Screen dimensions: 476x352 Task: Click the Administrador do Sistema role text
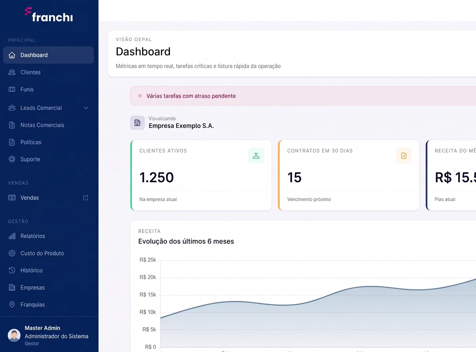click(56, 336)
